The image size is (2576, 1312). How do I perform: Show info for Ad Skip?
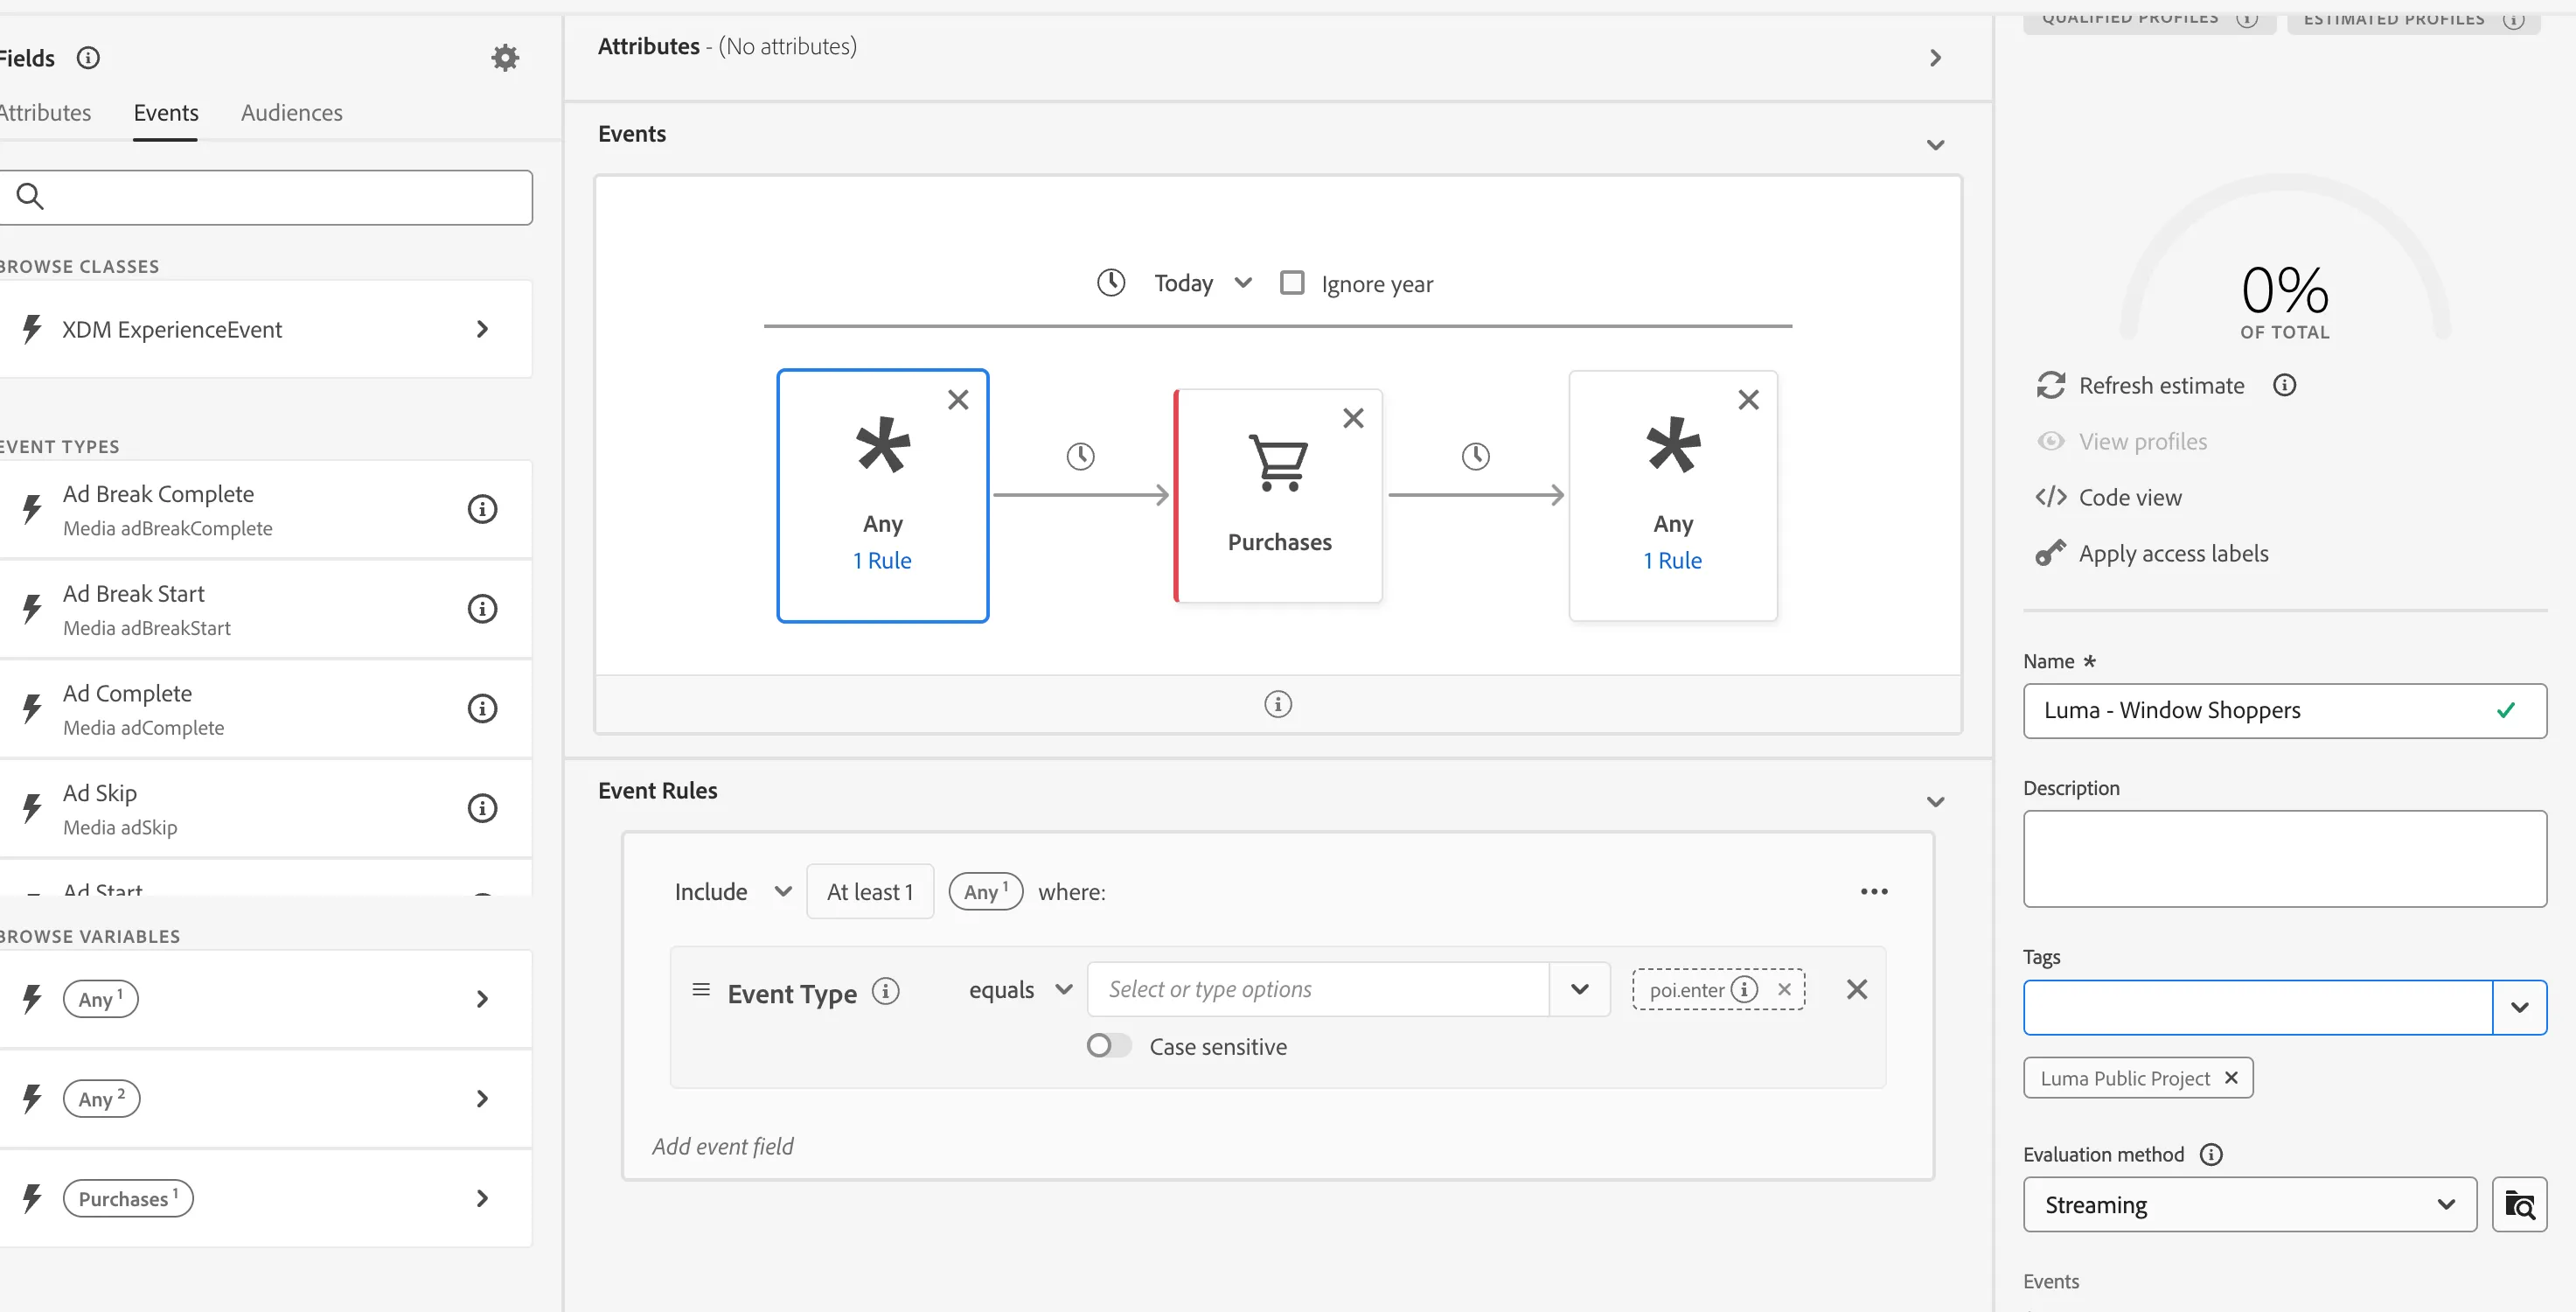(482, 808)
